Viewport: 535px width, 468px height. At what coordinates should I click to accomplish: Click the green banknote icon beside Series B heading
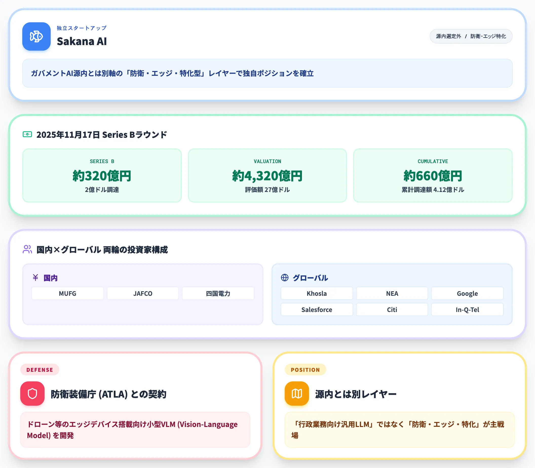point(27,134)
